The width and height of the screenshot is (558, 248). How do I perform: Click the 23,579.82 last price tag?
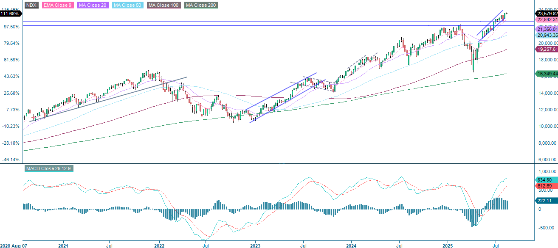(545, 14)
